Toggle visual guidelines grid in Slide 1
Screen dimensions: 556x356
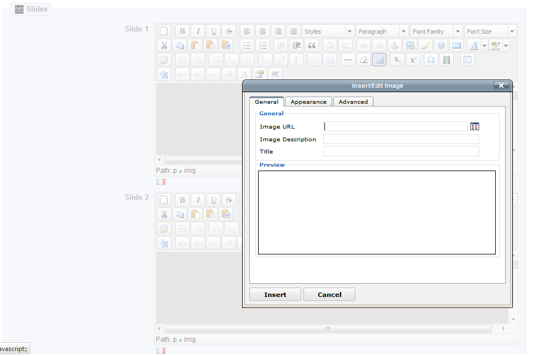point(379,60)
